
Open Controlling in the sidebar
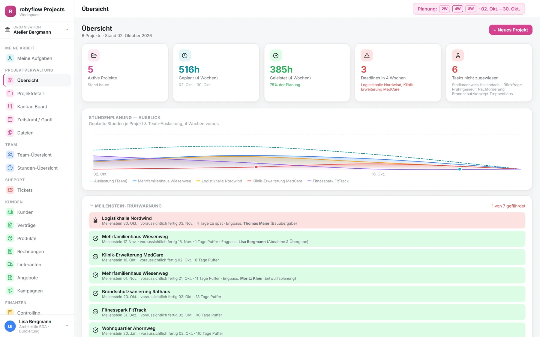37,312
